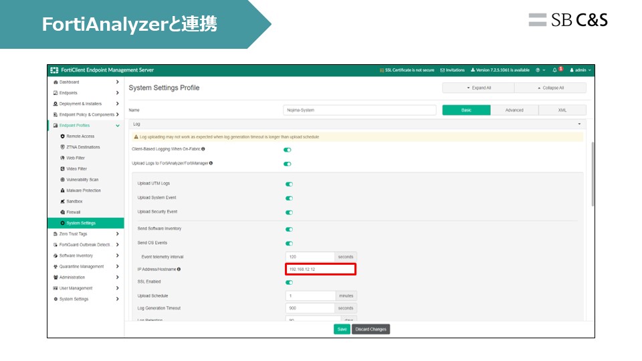Toggle Upload System Event switch
Screen dimensions: 642x361
coord(289,199)
